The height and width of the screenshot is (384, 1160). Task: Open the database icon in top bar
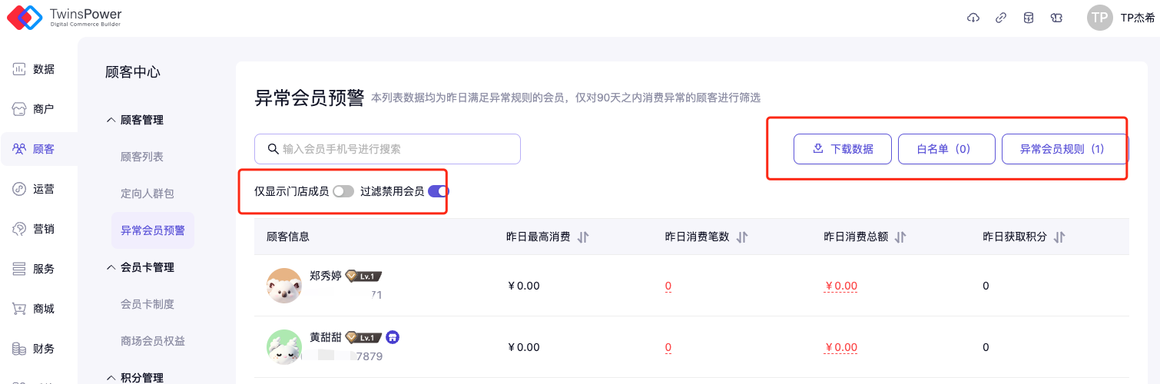coord(1029,18)
